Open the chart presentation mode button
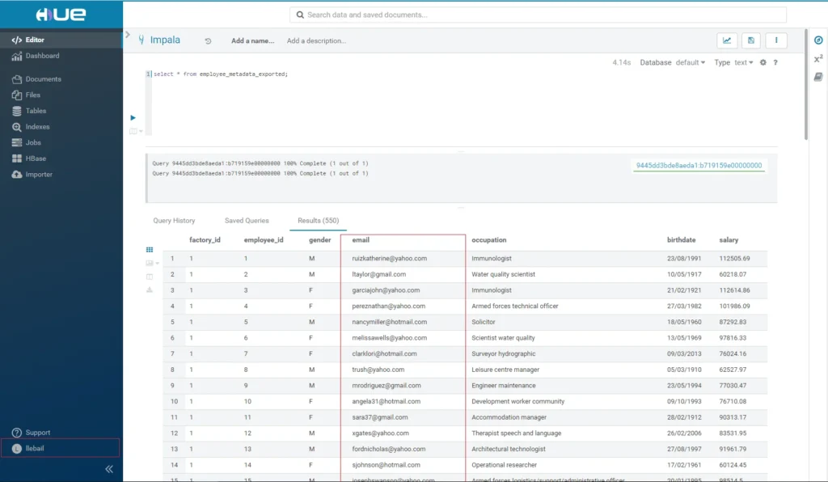 click(727, 40)
